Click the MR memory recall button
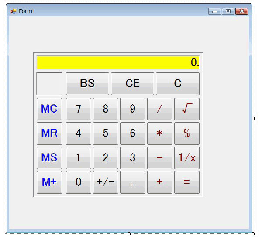Viewport: 262px width, 243px height. point(49,133)
